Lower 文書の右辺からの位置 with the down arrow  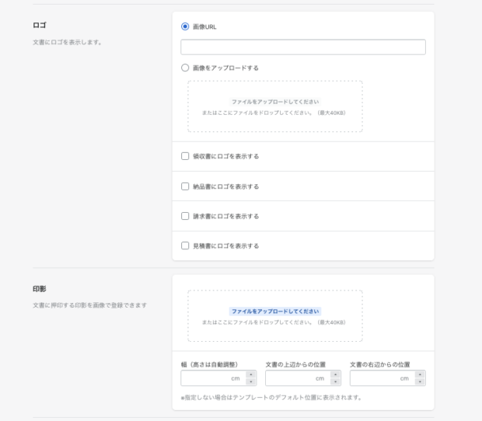420,382
